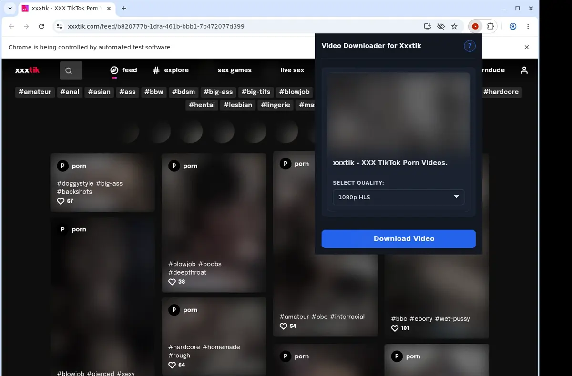Click the popup title xxxtik - XXX TikTok text
Viewport: 572px width, 376px height.
pos(390,163)
